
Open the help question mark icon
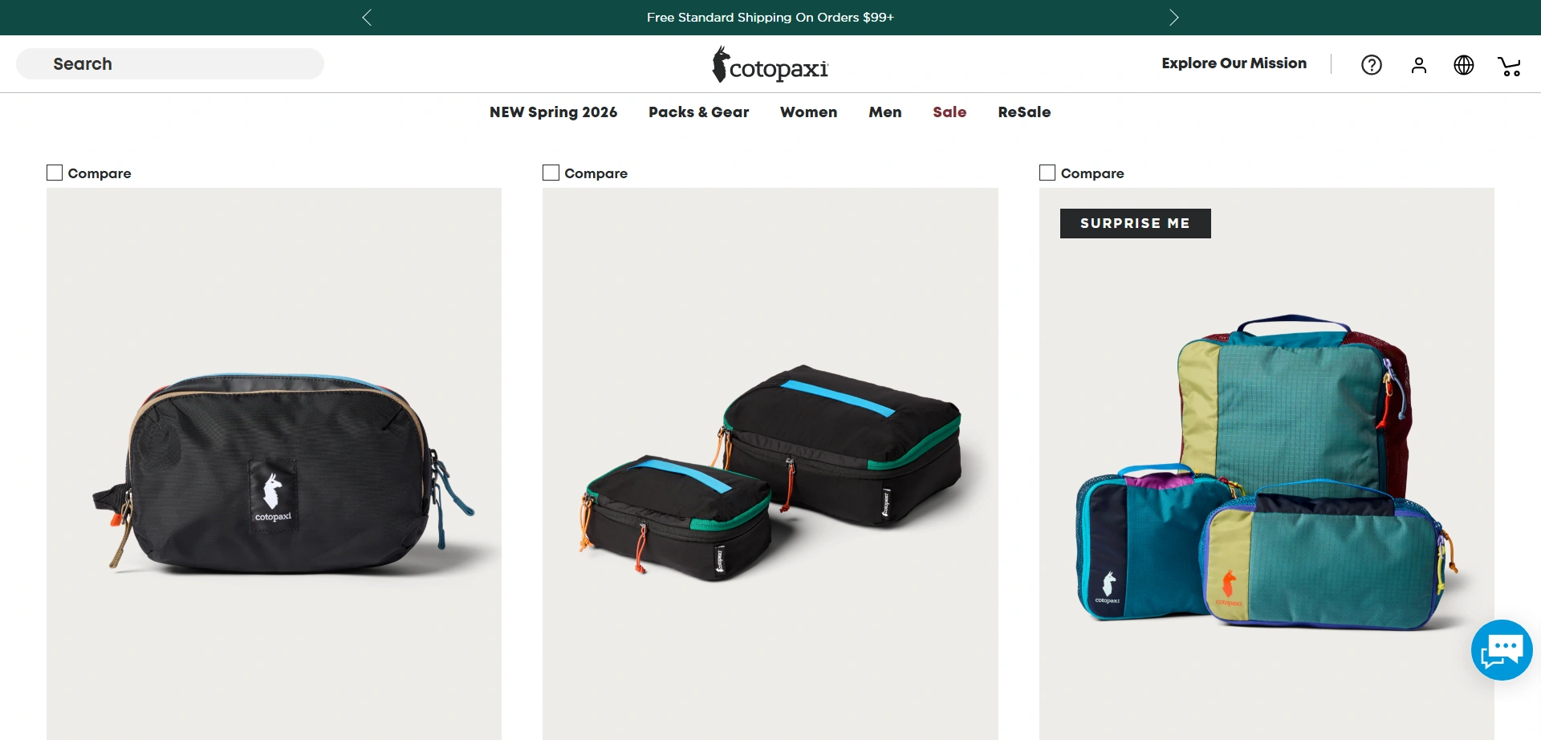point(1372,65)
